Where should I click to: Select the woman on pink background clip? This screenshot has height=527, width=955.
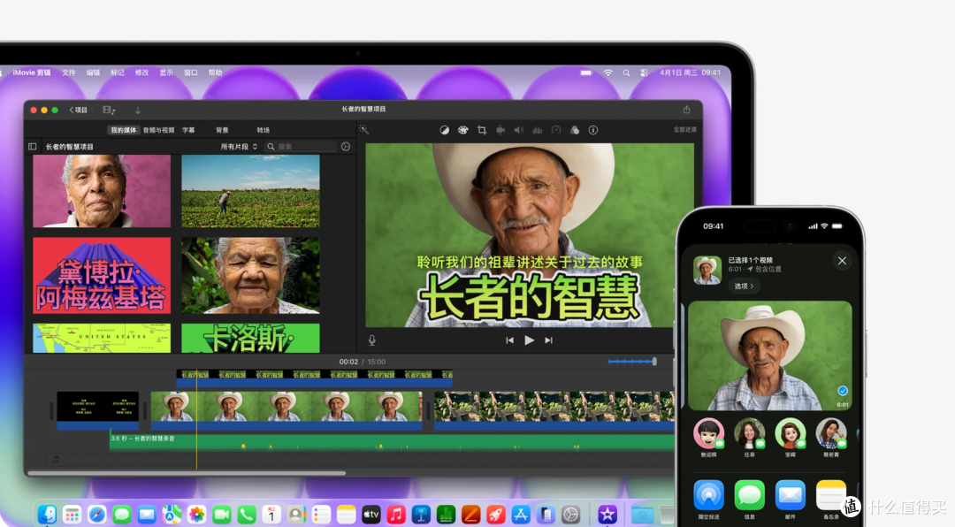click(102, 191)
